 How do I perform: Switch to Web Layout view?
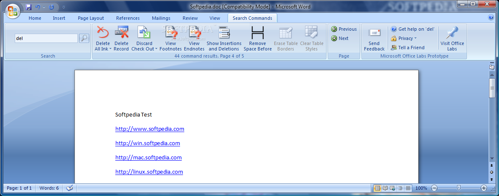pyautogui.click(x=393, y=188)
